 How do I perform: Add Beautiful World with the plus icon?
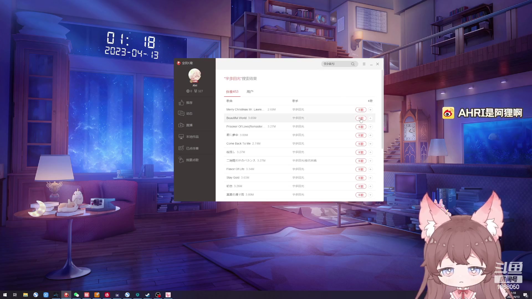370,118
